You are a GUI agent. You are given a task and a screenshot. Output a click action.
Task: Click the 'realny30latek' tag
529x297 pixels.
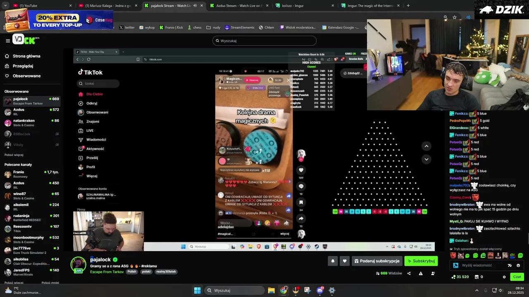click(166, 272)
